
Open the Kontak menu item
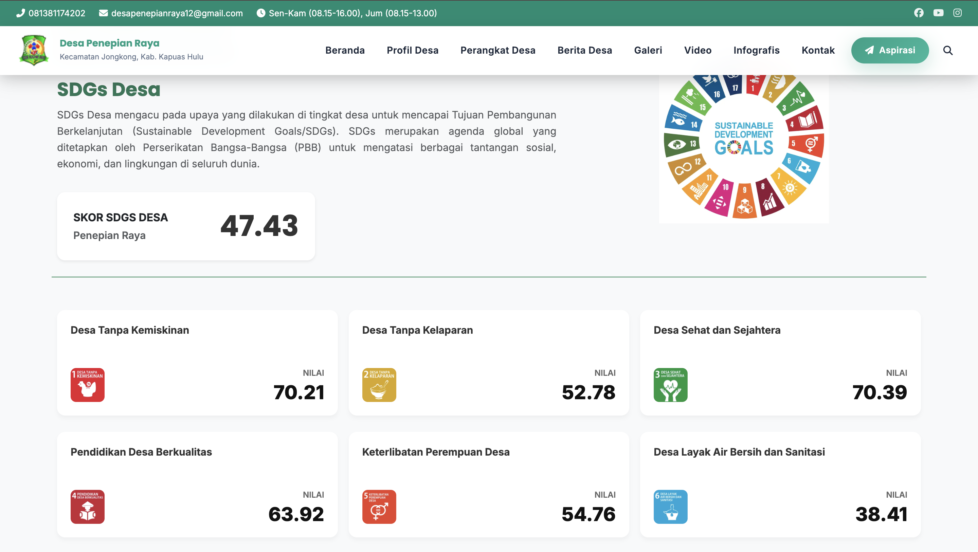coord(818,50)
